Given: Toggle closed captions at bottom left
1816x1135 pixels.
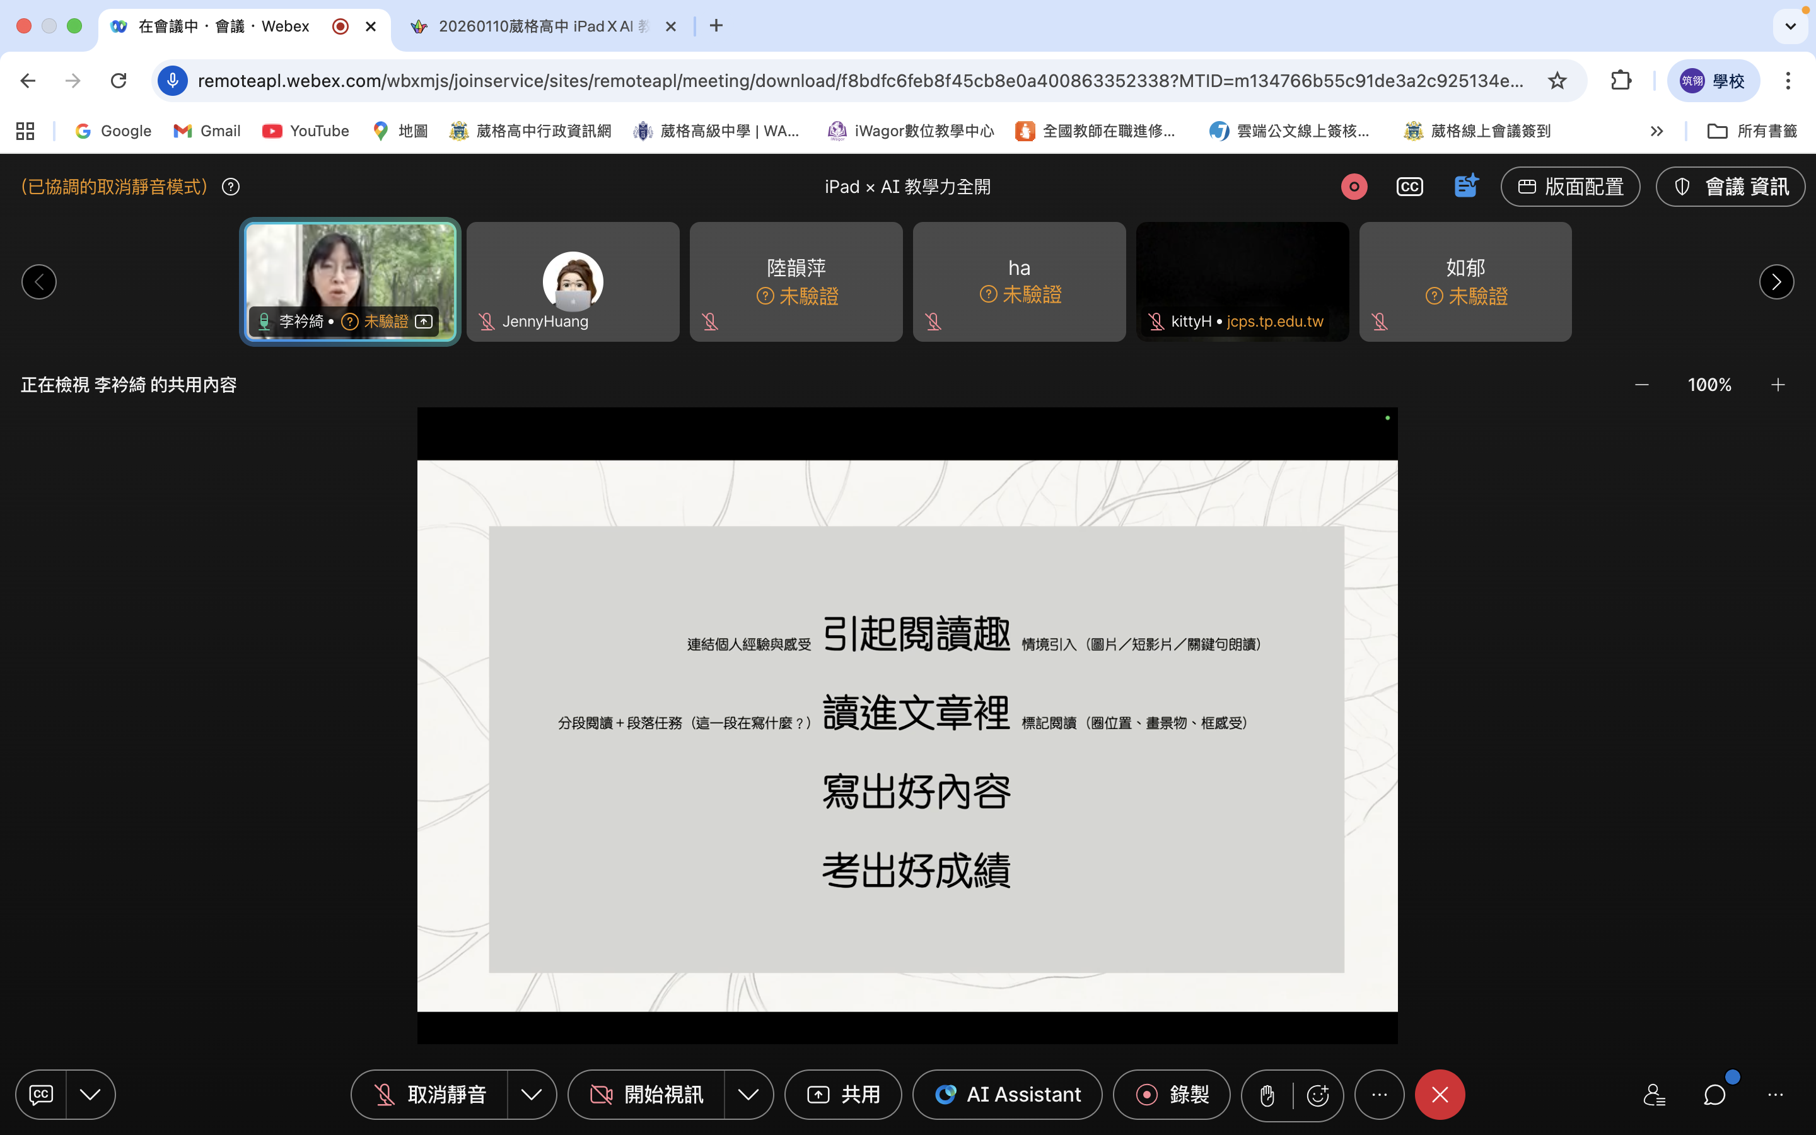Looking at the screenshot, I should (x=41, y=1095).
